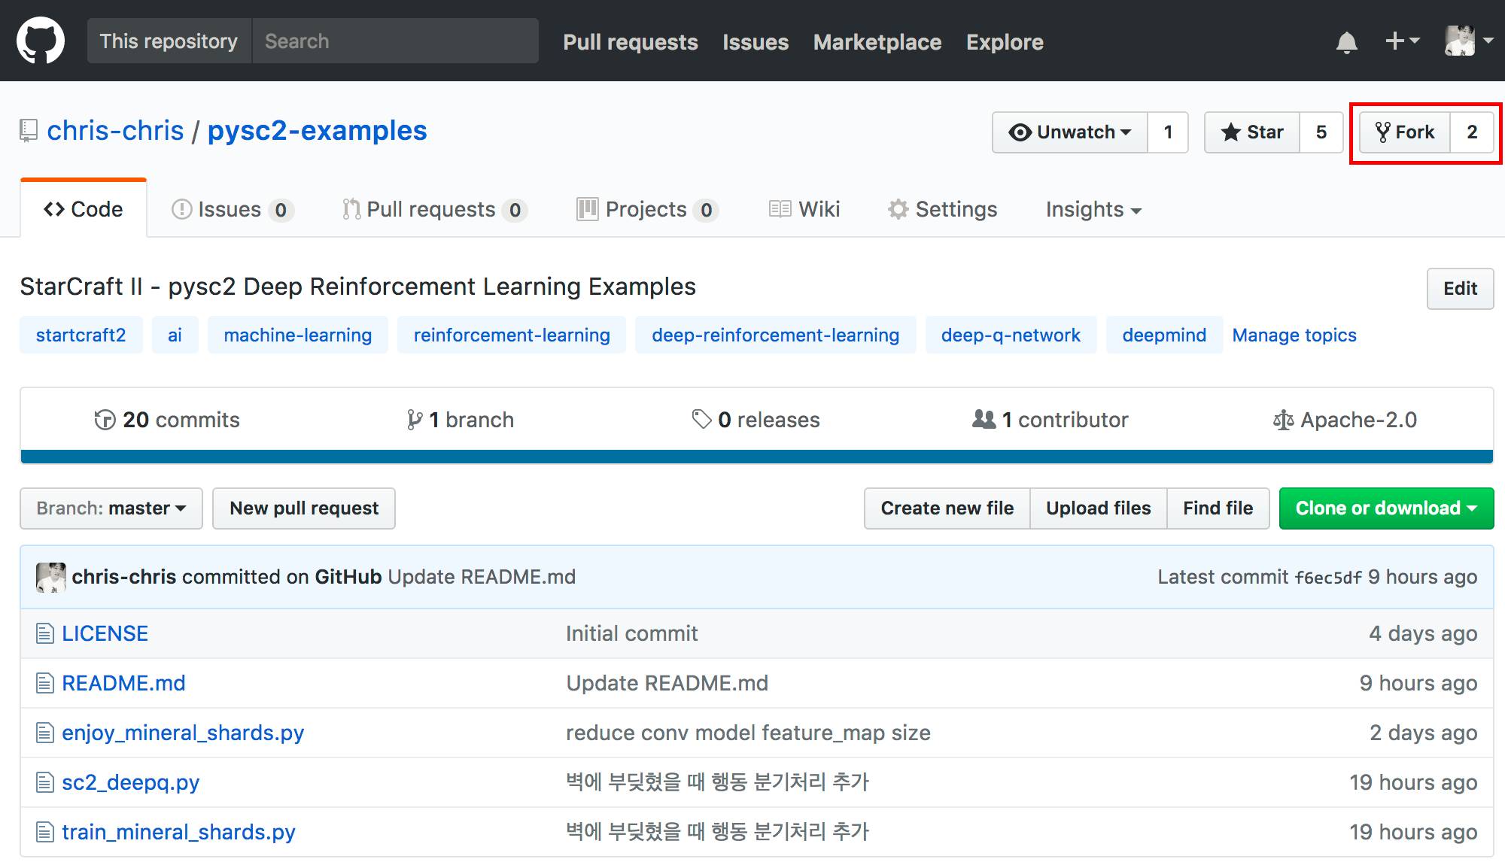
Task: Expand the plus create-new menu
Action: click(1401, 41)
